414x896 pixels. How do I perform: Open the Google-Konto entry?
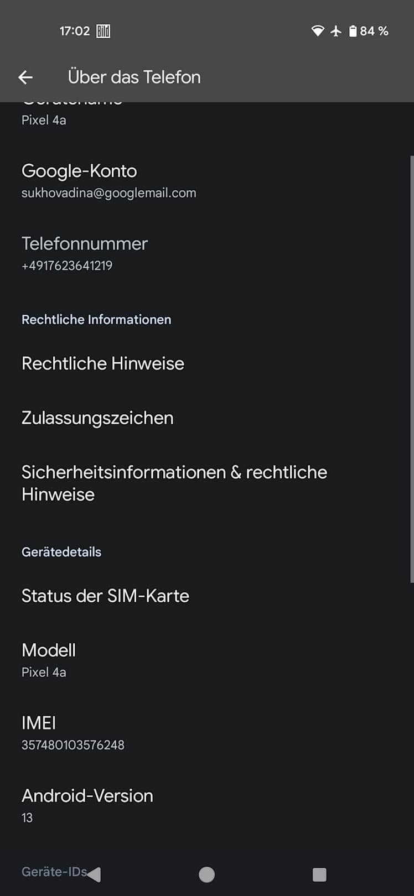[108, 181]
